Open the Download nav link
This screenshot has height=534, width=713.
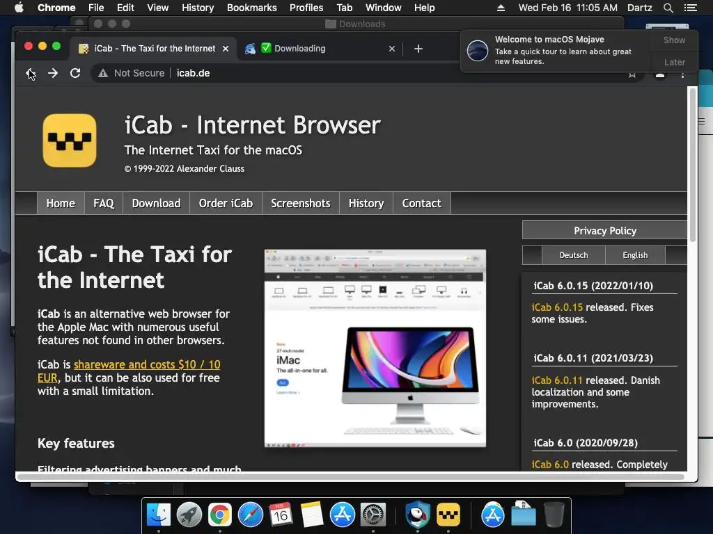[157, 203]
